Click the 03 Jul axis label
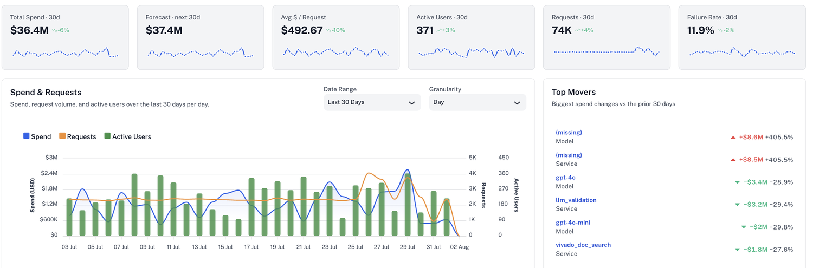 click(69, 247)
